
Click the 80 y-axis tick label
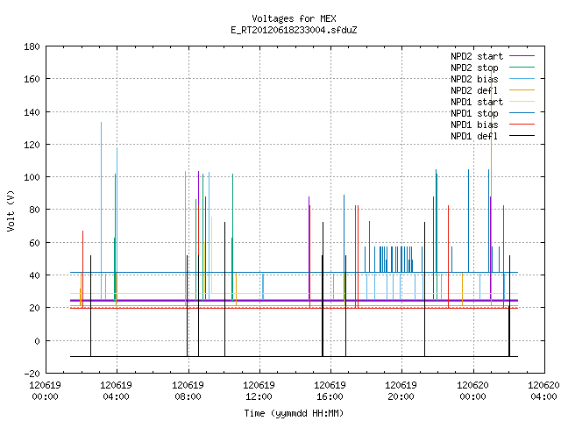pyautogui.click(x=34, y=210)
